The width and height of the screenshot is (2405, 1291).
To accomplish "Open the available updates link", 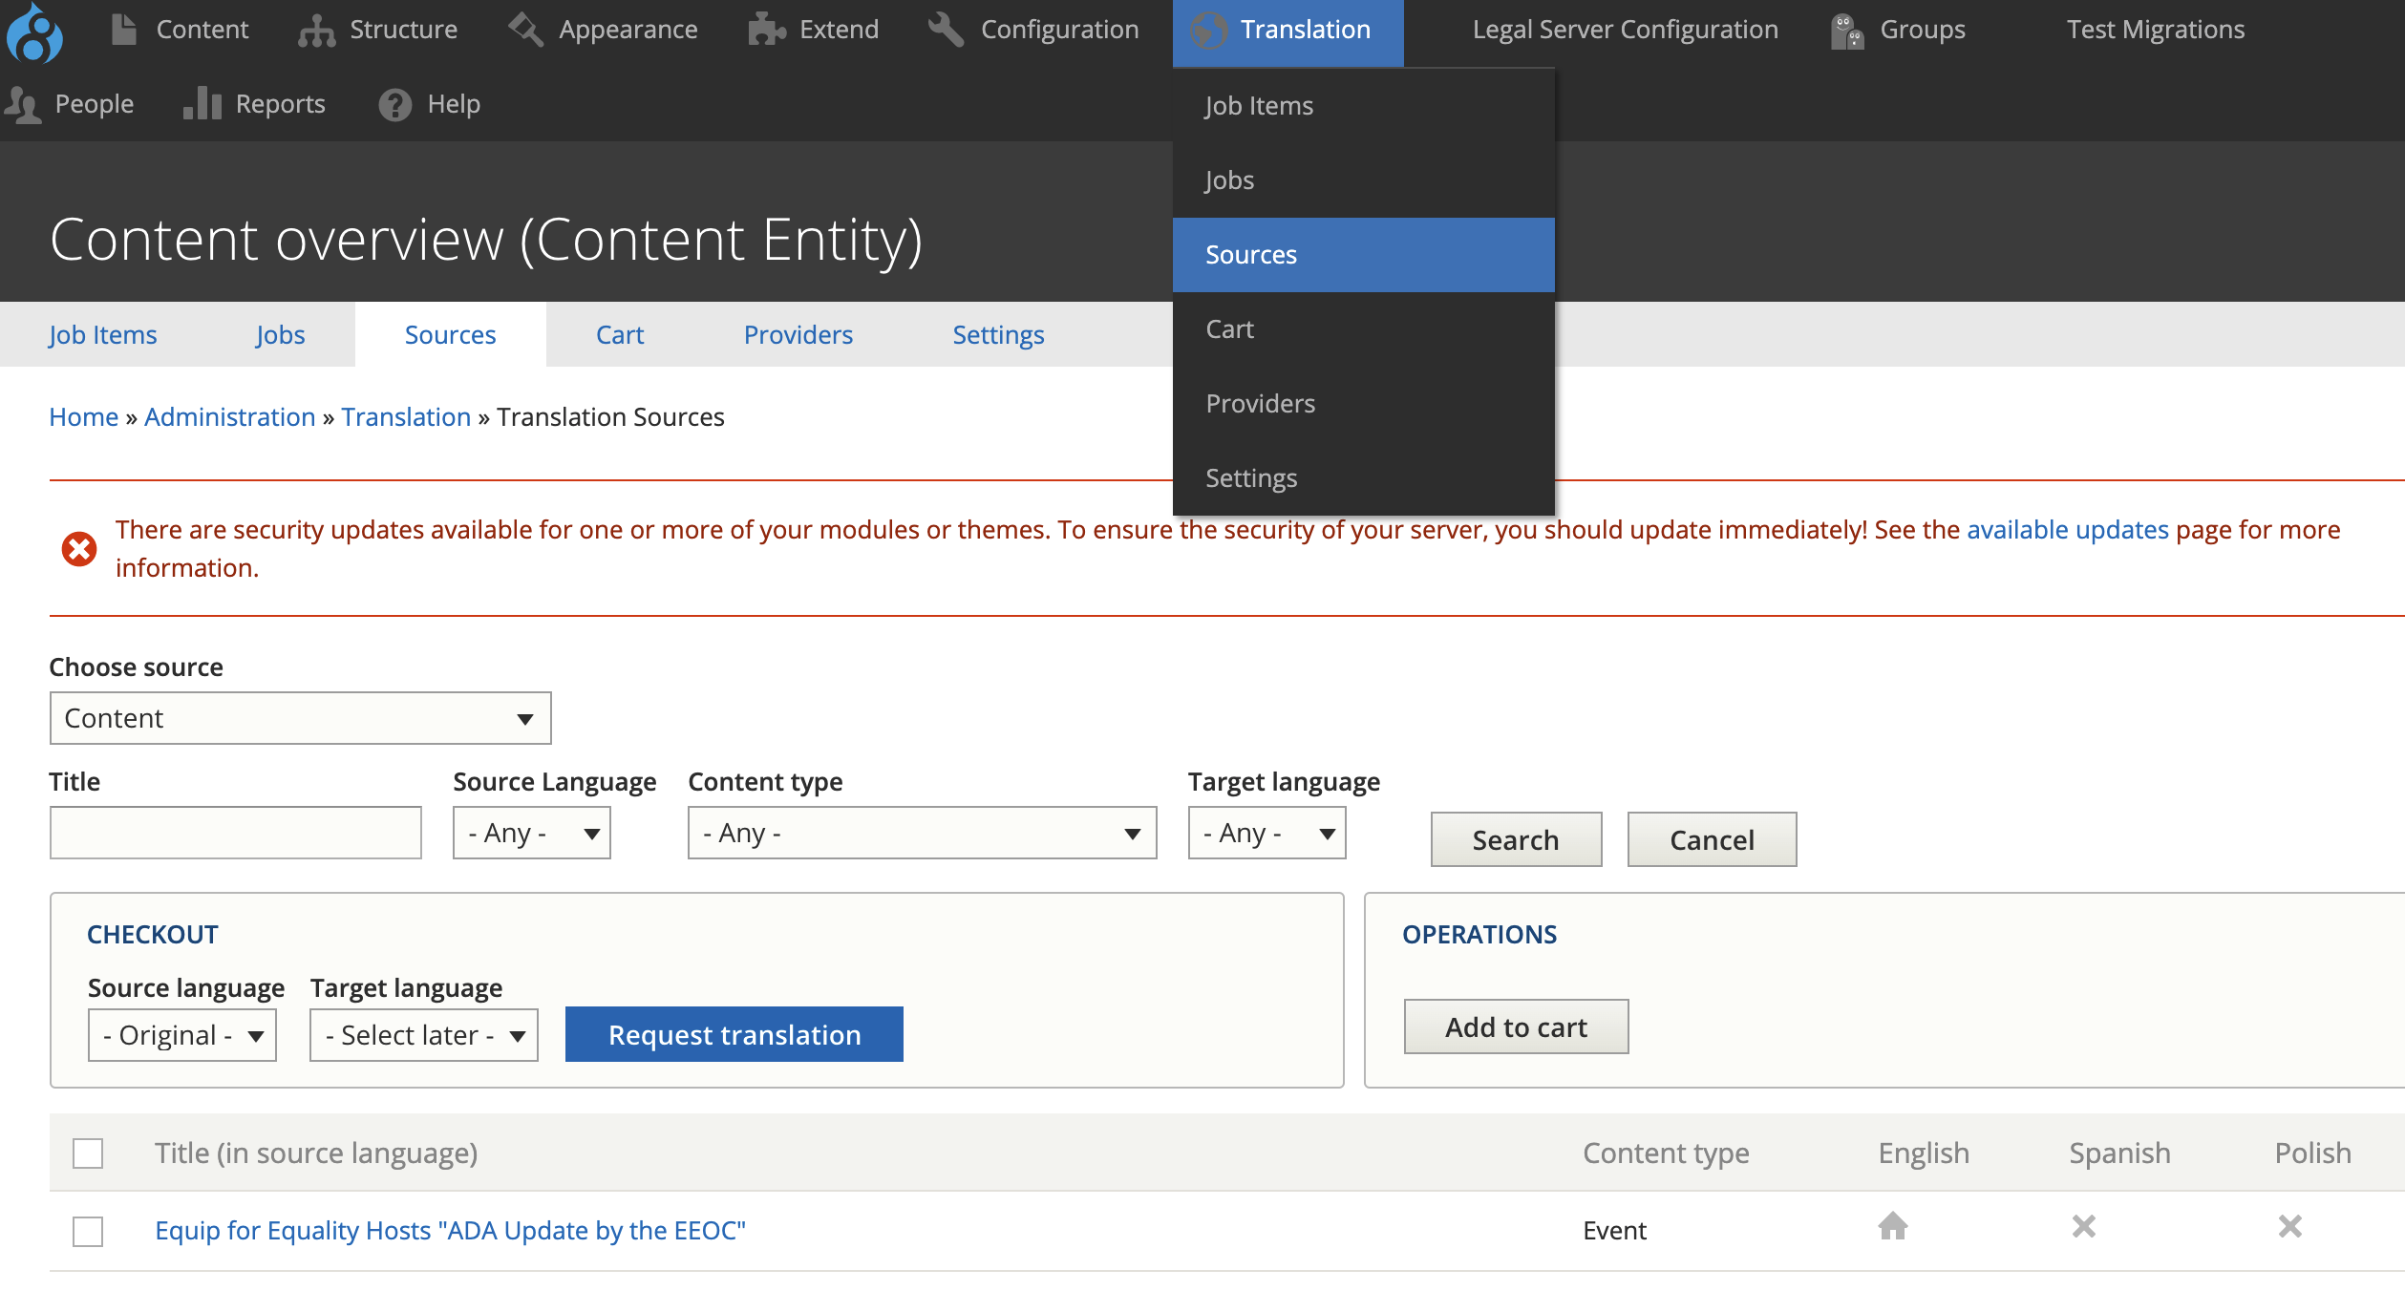I will coord(2068,529).
